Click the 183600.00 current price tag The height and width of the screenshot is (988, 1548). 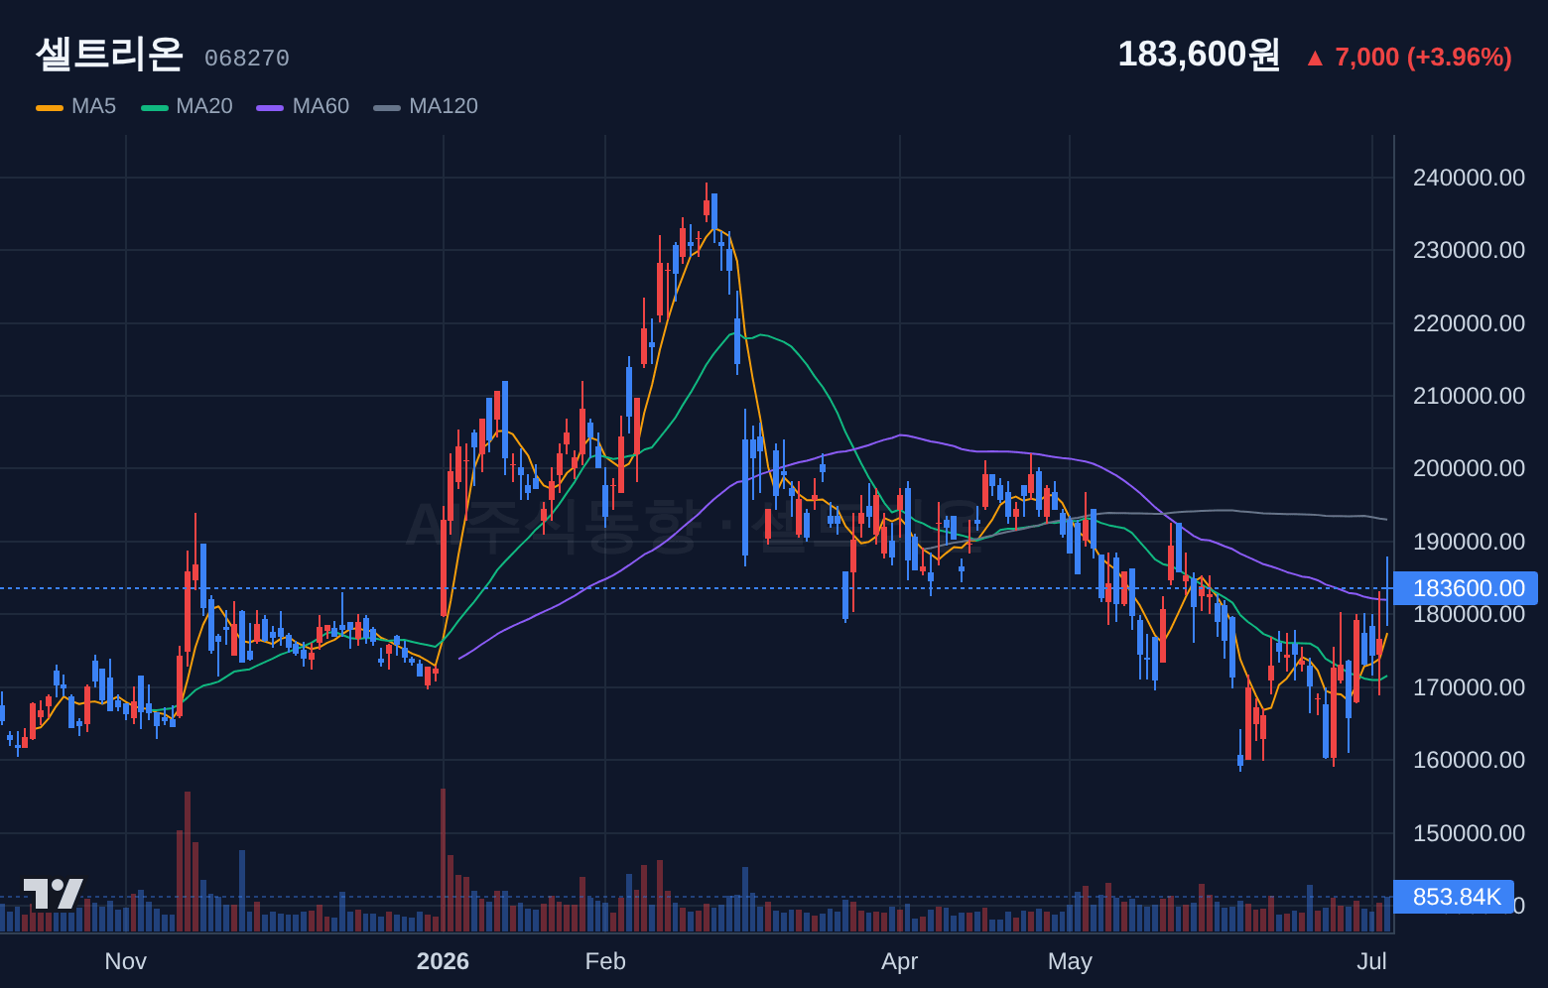pos(1466,588)
